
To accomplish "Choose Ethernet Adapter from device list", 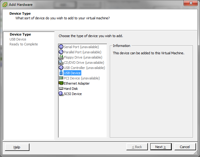I will coord(77,83).
